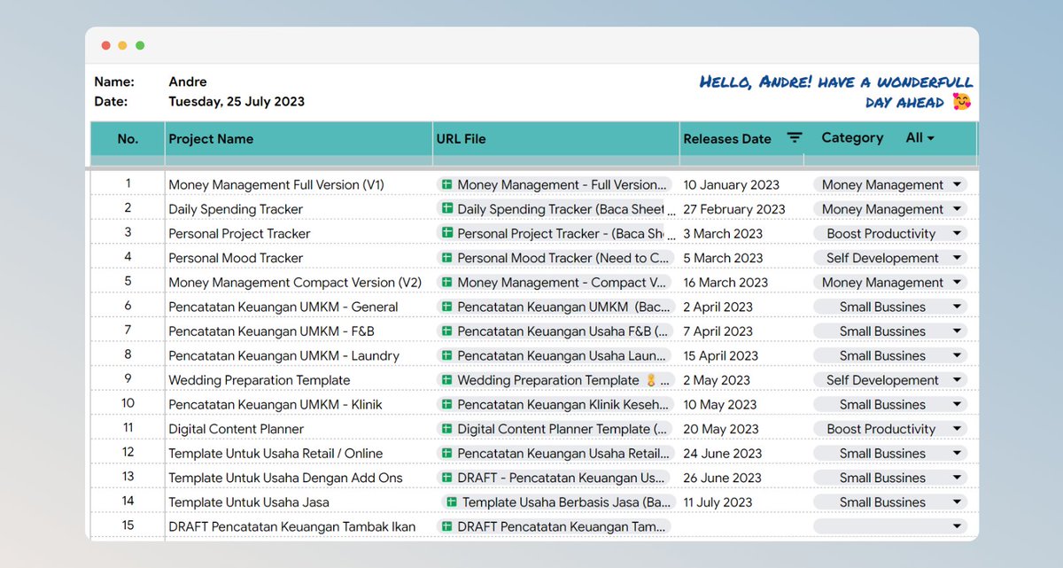The image size is (1063, 568).
Task: Open the Personal Project Tracker URL link
Action: [x=549, y=233]
